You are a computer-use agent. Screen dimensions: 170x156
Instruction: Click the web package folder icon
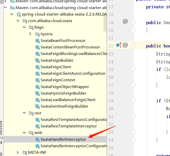point(31,133)
